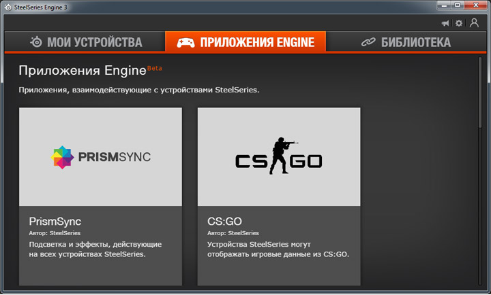Click the CS:GO app title
Screen dimensions: 491x295
224,222
